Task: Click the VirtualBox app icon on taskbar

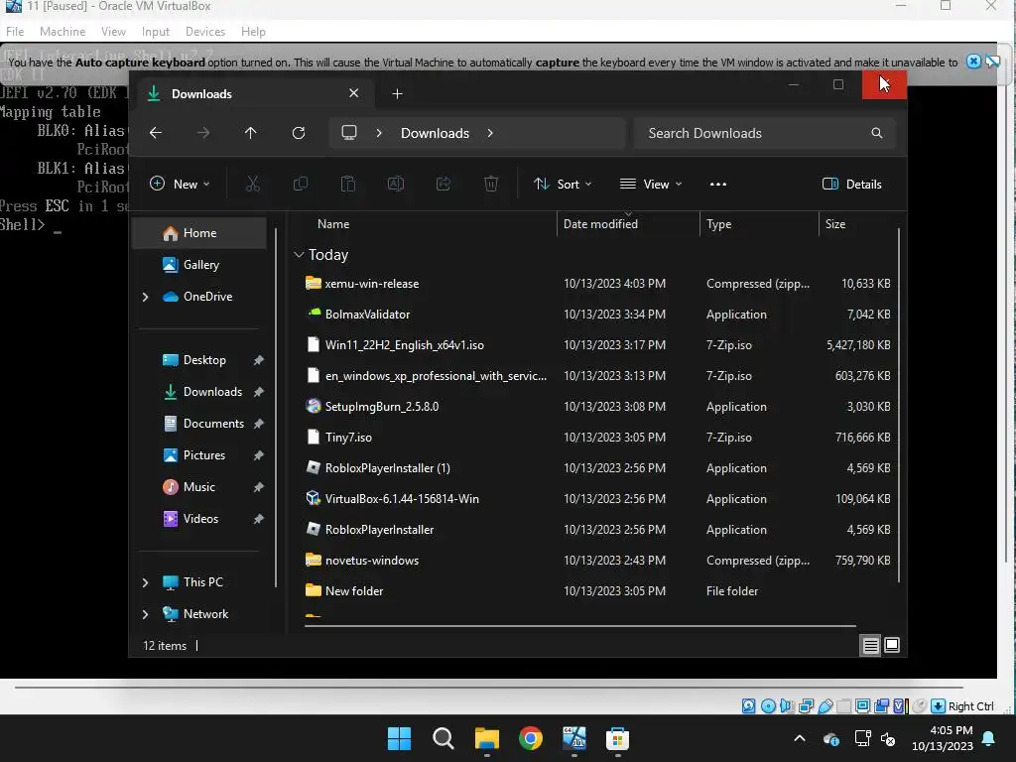Action: [574, 738]
